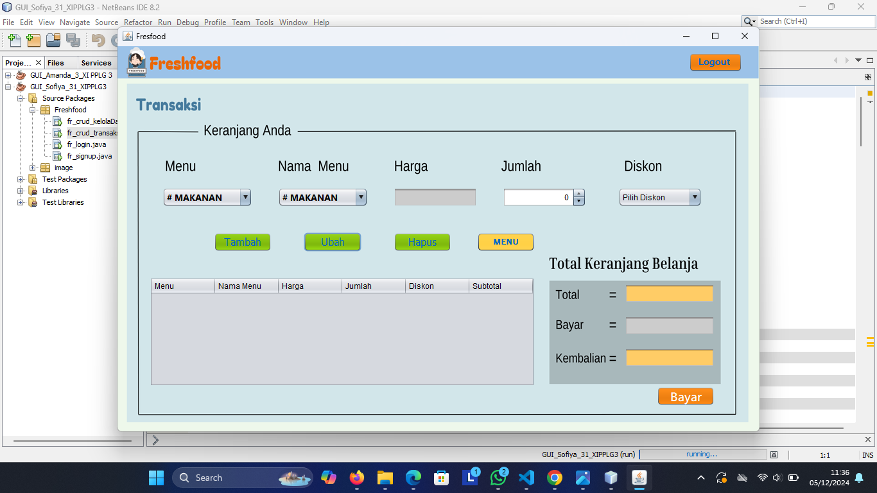Switch to the Services tab
The image size is (877, 493).
(96, 63)
